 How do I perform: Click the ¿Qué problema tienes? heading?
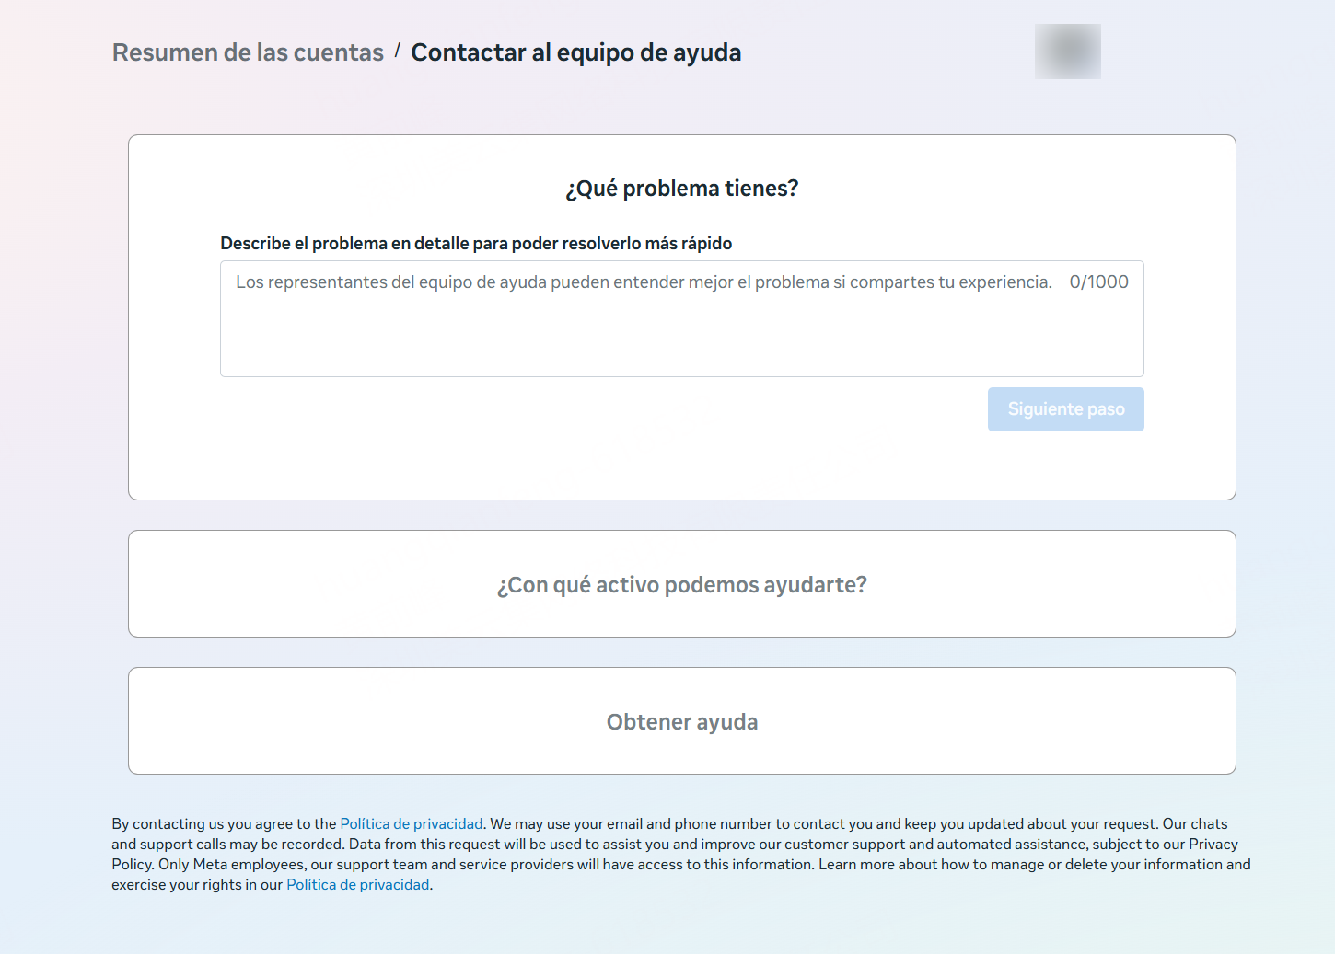(x=681, y=189)
